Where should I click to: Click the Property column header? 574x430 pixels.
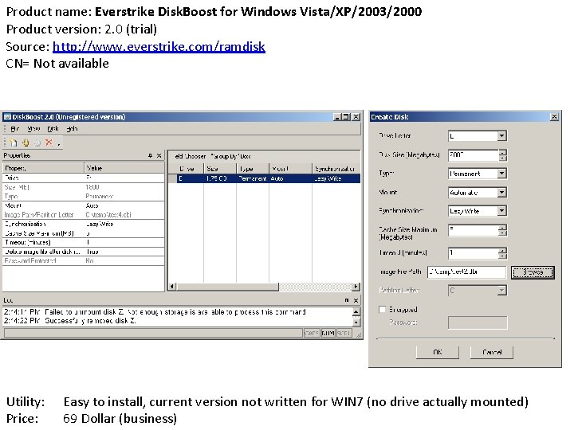43,168
